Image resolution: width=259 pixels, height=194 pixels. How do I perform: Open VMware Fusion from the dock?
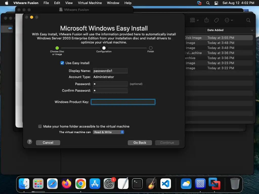pos(214,183)
